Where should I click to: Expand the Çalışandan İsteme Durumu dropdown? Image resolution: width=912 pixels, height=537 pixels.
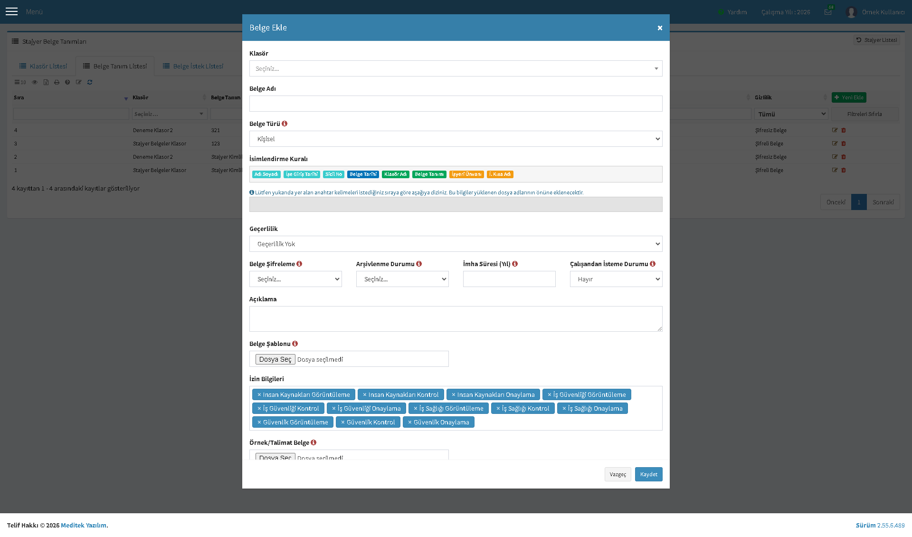coord(616,279)
